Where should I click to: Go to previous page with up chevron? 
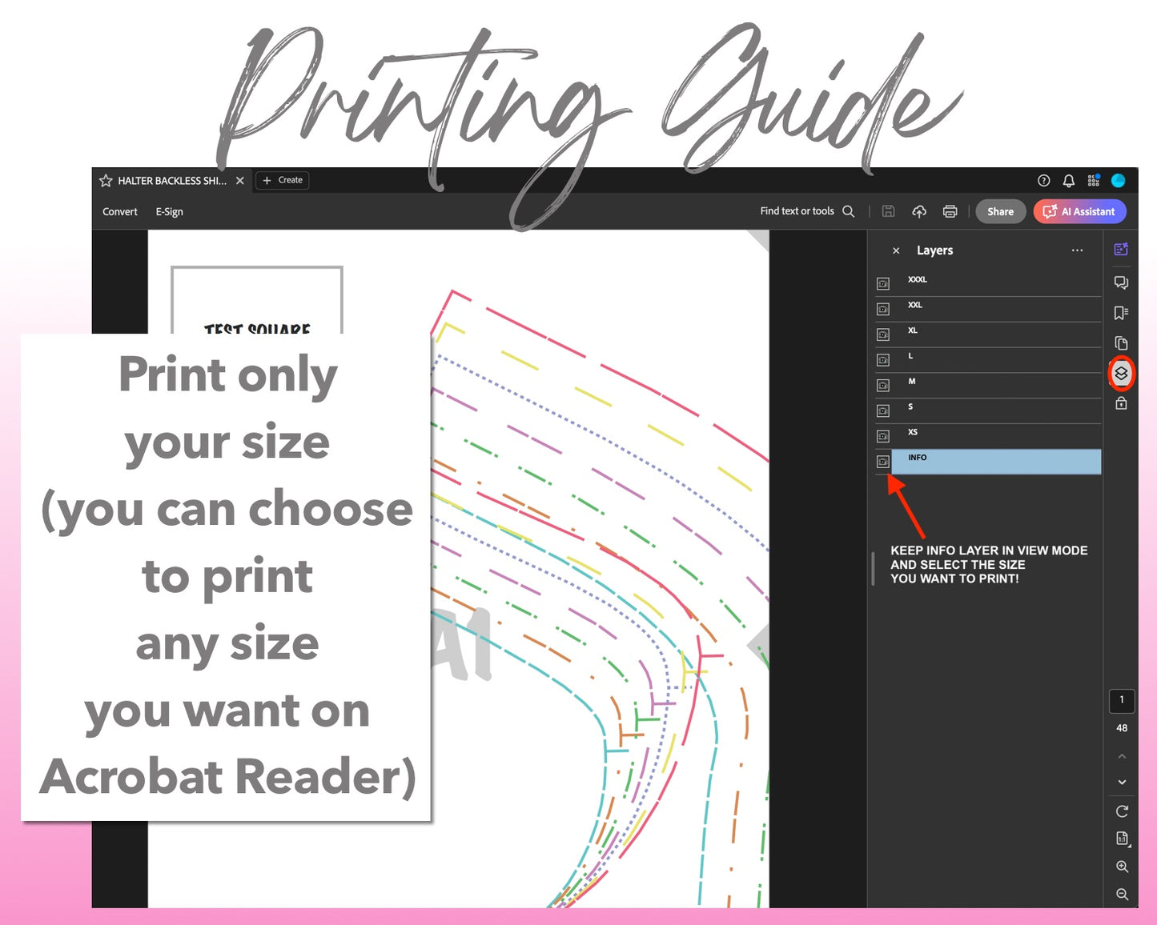1122,756
